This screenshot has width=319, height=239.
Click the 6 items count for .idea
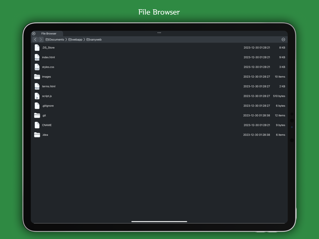280,135
